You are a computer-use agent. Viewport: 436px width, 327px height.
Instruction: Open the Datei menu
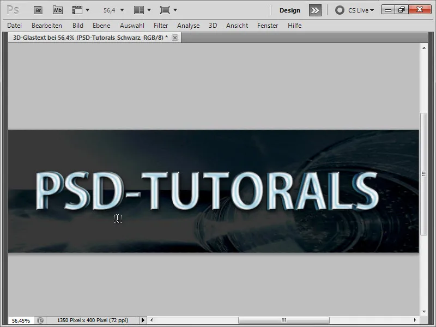click(15, 26)
